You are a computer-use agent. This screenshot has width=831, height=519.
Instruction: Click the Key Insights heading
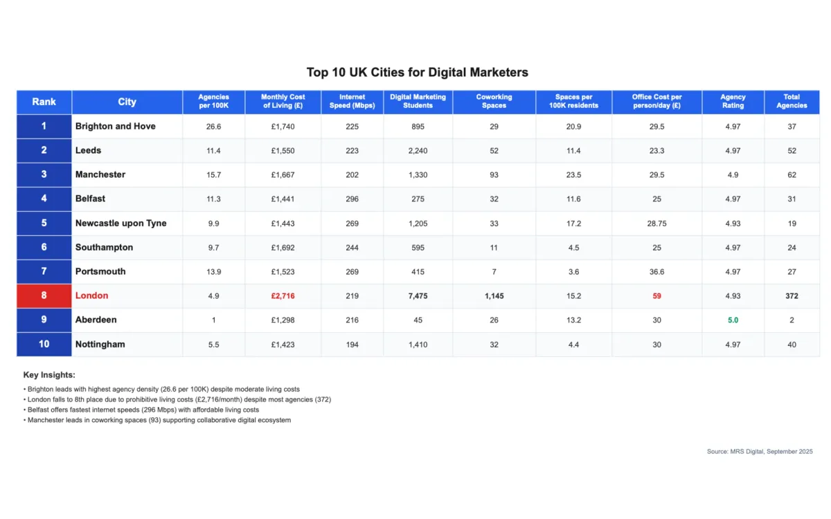coord(44,374)
